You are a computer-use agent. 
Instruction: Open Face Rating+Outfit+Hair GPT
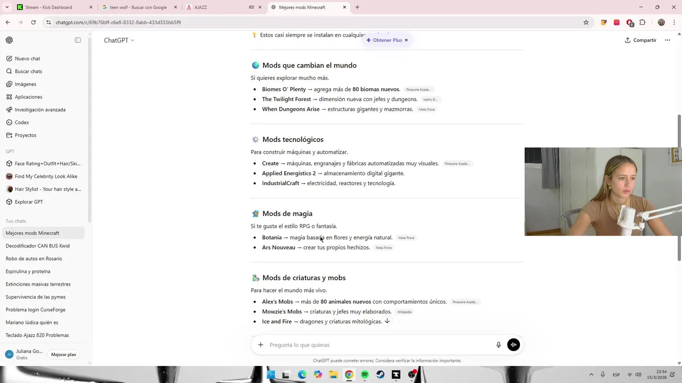(44, 164)
